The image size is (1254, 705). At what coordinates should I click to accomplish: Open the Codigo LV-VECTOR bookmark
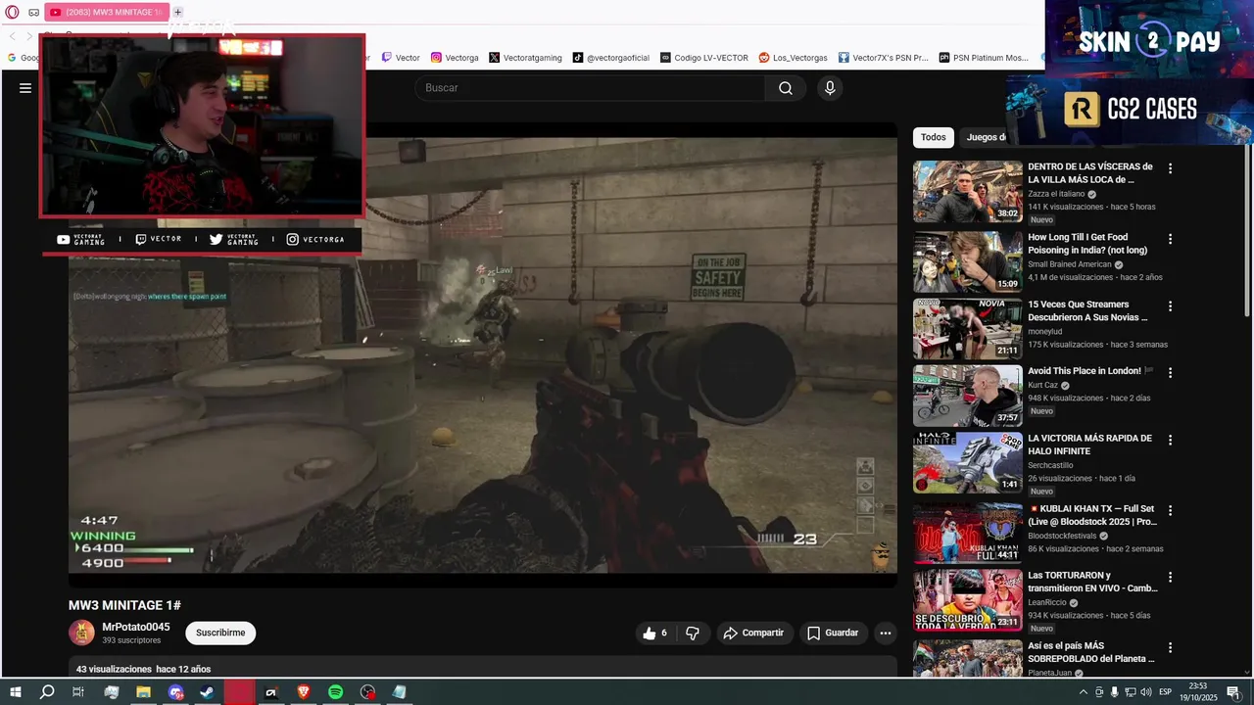pyautogui.click(x=704, y=58)
